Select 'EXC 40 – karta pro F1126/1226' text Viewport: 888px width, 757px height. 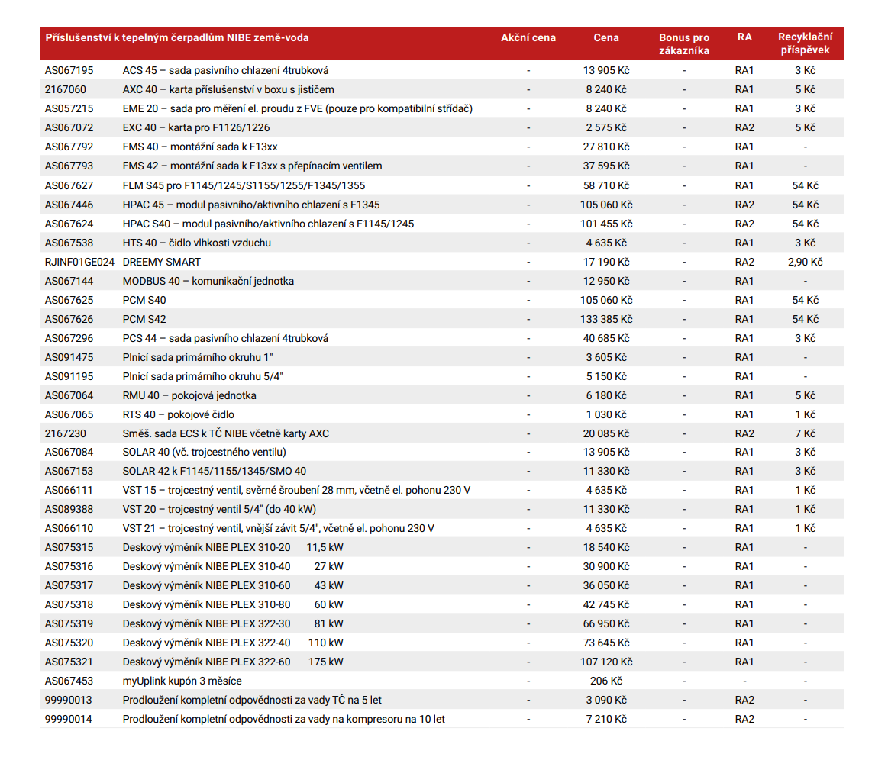196,128
